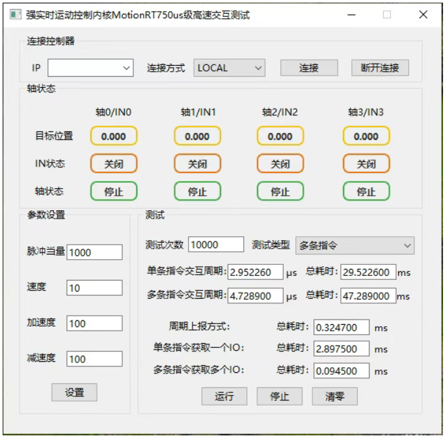Click the IN状态 row label
Viewport: 445px width, 438px height.
tap(50, 163)
